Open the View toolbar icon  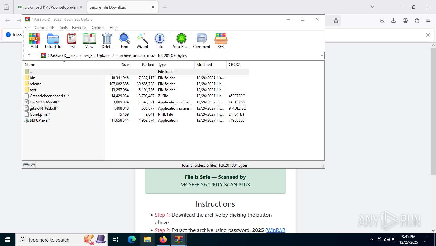(89, 41)
